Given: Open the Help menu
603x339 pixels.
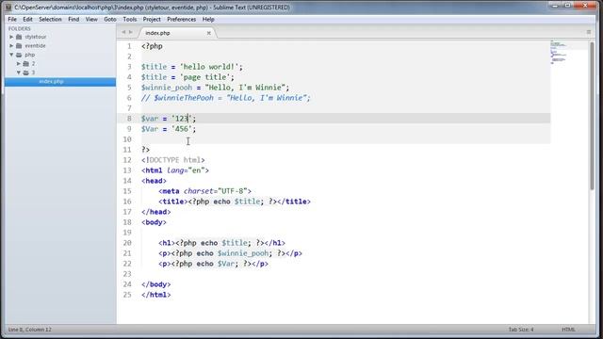Looking at the screenshot, I should click(208, 19).
